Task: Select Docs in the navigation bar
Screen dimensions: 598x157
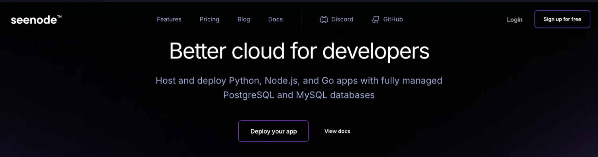Action: pyautogui.click(x=275, y=19)
